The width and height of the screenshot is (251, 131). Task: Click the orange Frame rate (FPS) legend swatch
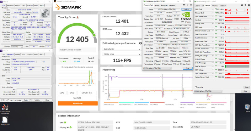tap(111, 103)
